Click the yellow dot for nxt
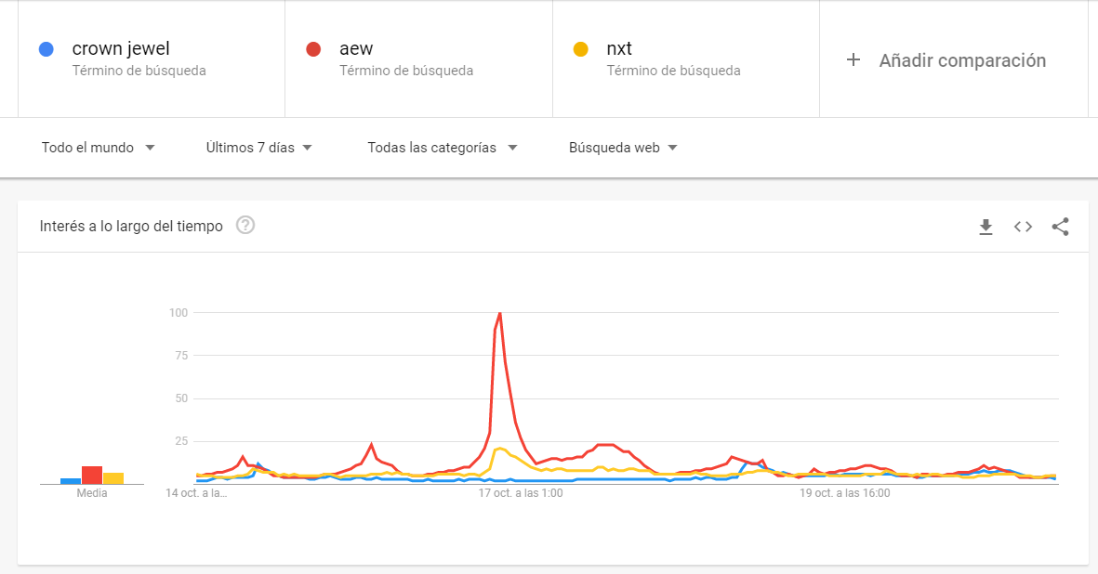 (x=580, y=49)
